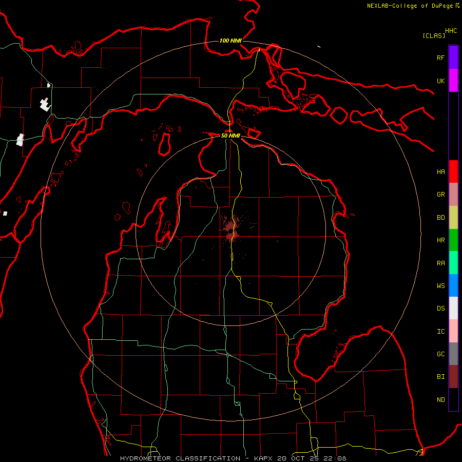The width and height of the screenshot is (462, 462).
Task: Click the NEXLAB-College of DuPage credit
Action: coord(410,6)
